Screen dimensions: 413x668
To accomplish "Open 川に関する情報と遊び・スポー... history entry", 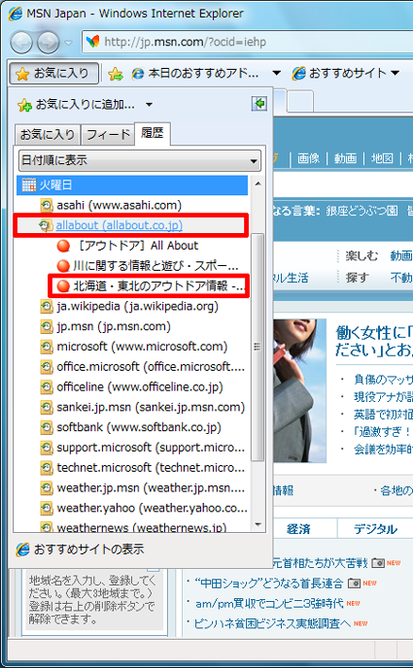I will pyautogui.click(x=147, y=266).
